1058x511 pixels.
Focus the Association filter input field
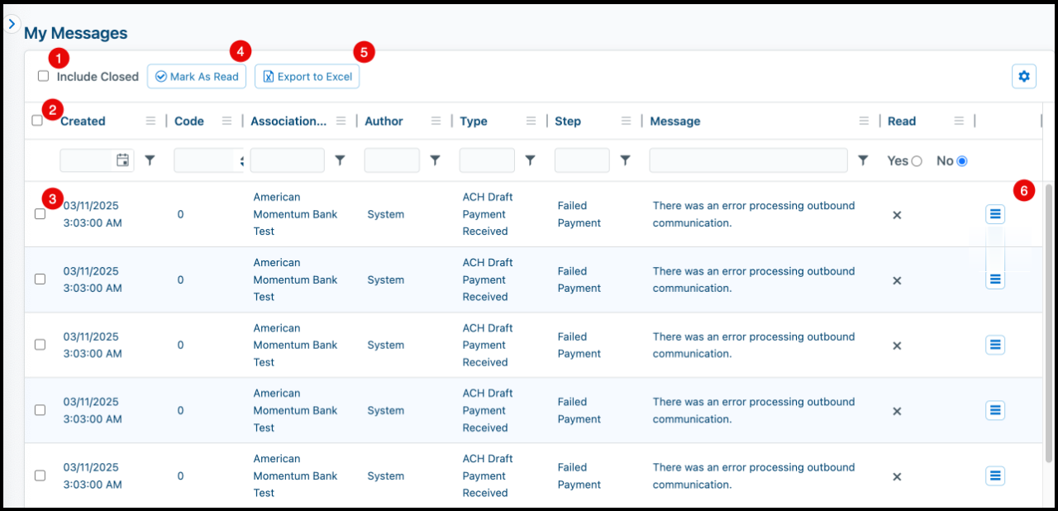(x=288, y=160)
